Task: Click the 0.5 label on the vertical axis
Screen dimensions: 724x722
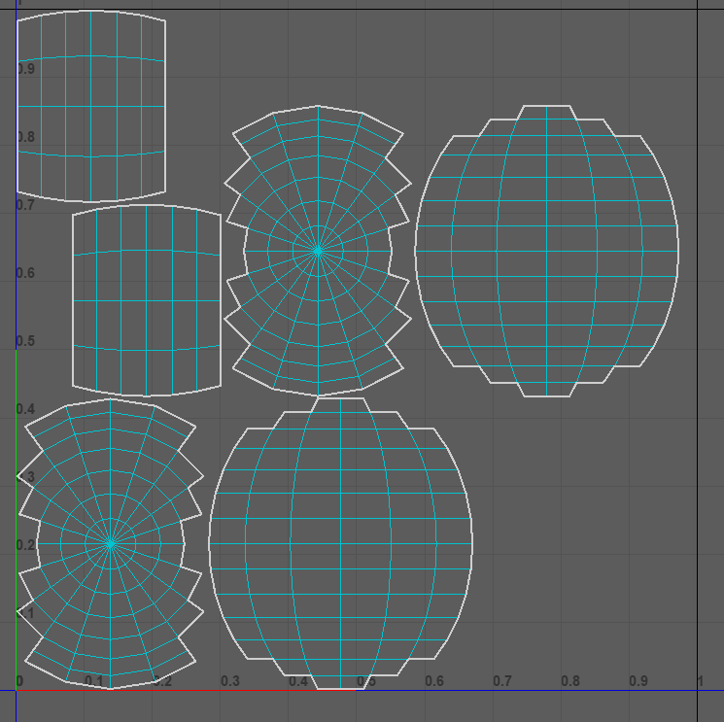Action: point(25,341)
